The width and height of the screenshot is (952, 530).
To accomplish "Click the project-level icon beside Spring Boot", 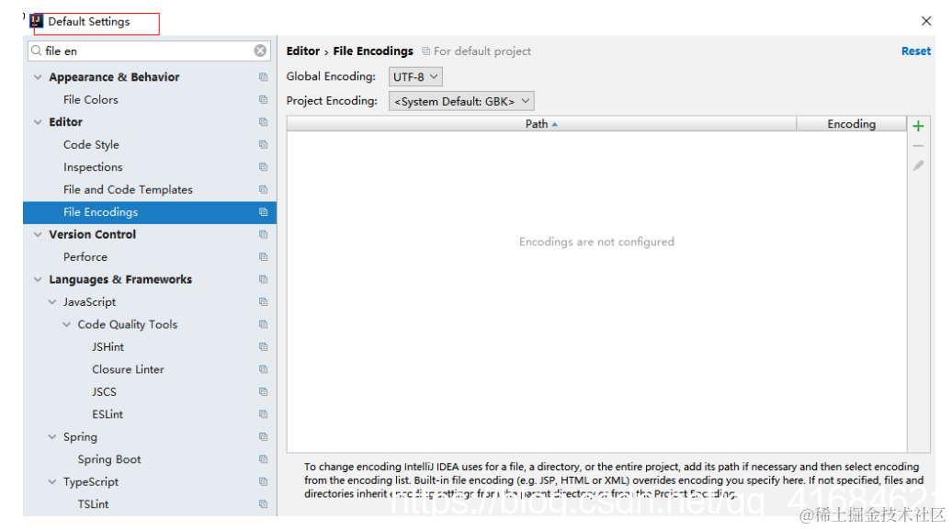I will (x=263, y=459).
